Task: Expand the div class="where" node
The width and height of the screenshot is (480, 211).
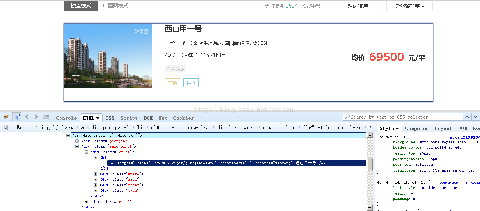Action: click(95, 174)
